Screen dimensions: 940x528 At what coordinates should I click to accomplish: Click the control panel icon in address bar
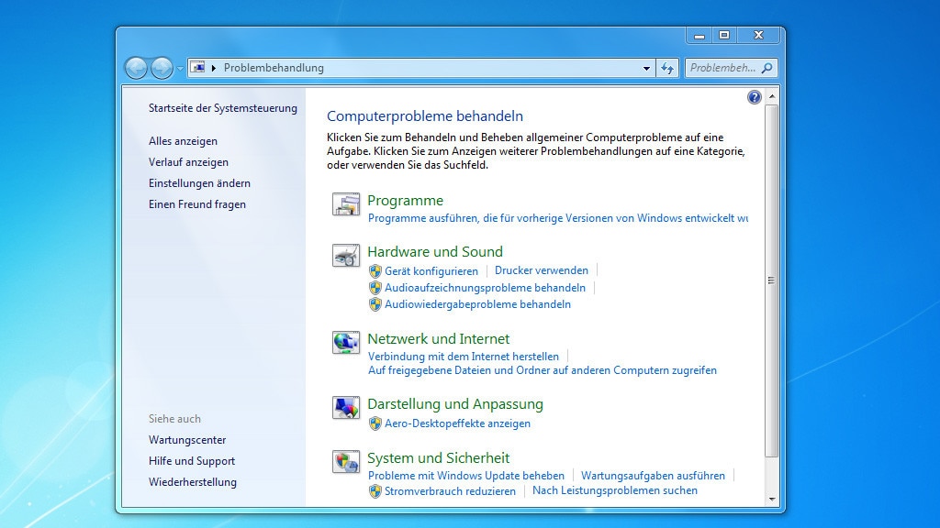click(x=198, y=68)
